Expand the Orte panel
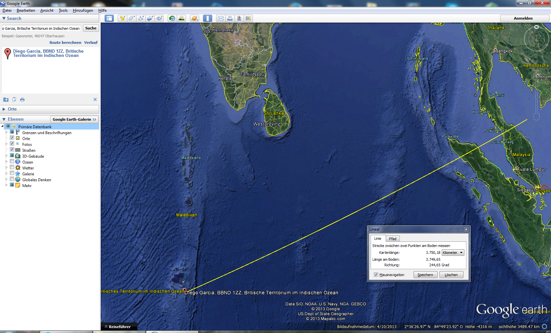This screenshot has width=551, height=333. pos(4,109)
